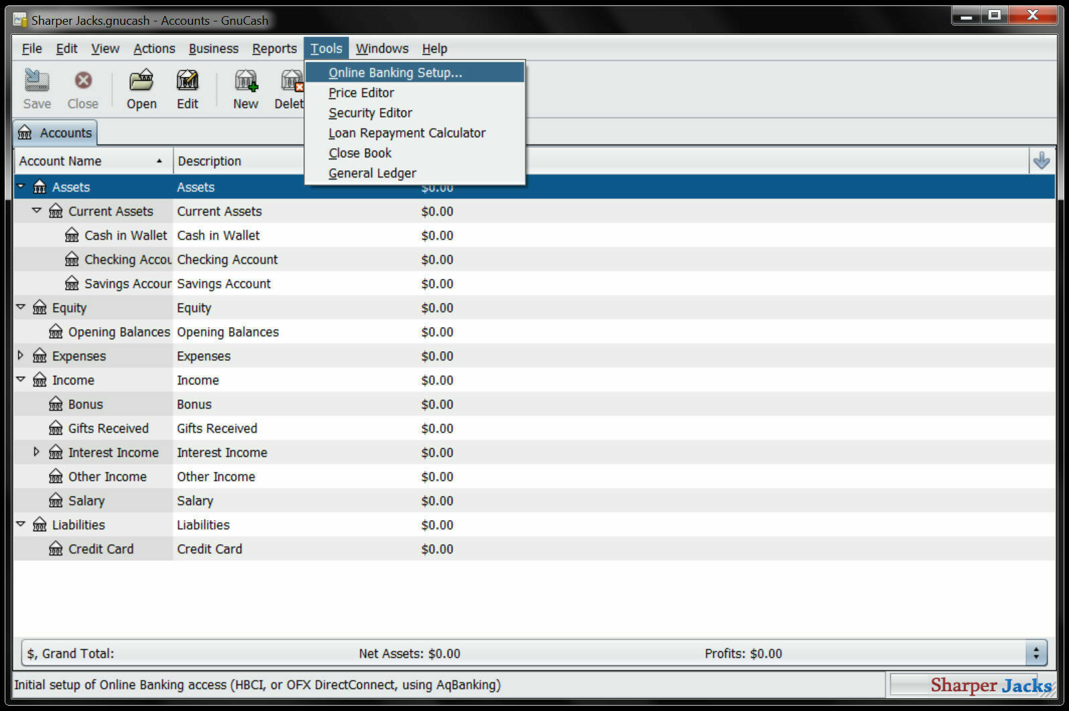Select the Checking Account description cell

[x=227, y=259]
